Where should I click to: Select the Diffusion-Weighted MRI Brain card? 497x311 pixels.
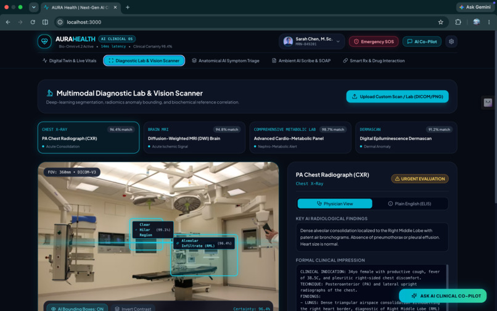tap(194, 138)
